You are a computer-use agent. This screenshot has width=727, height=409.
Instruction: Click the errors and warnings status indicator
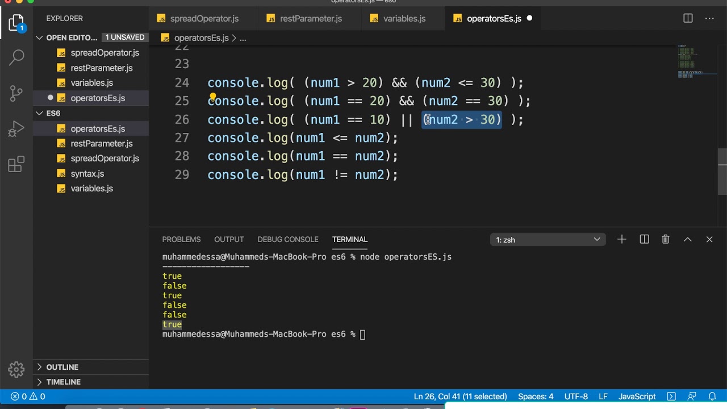28,397
